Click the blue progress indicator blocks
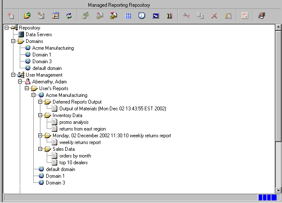The image size is (282, 203). (x=267, y=198)
